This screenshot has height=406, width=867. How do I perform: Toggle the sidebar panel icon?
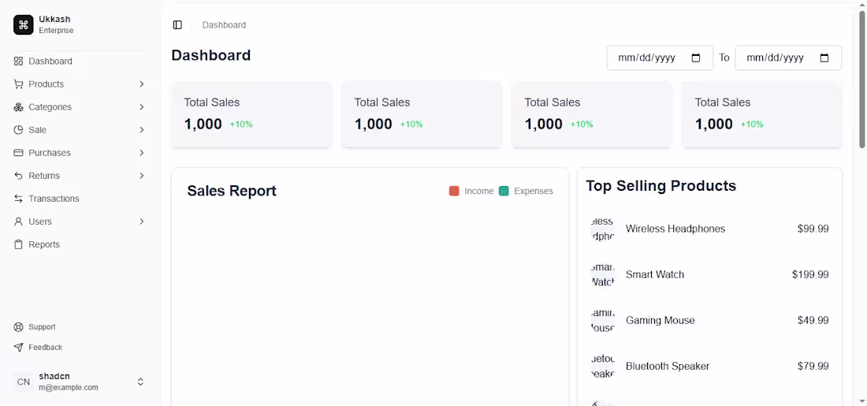pyautogui.click(x=177, y=25)
